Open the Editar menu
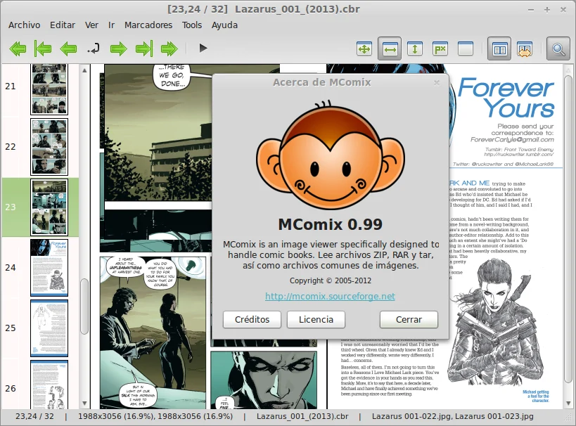Screen dimensions: 576x426 (63, 25)
